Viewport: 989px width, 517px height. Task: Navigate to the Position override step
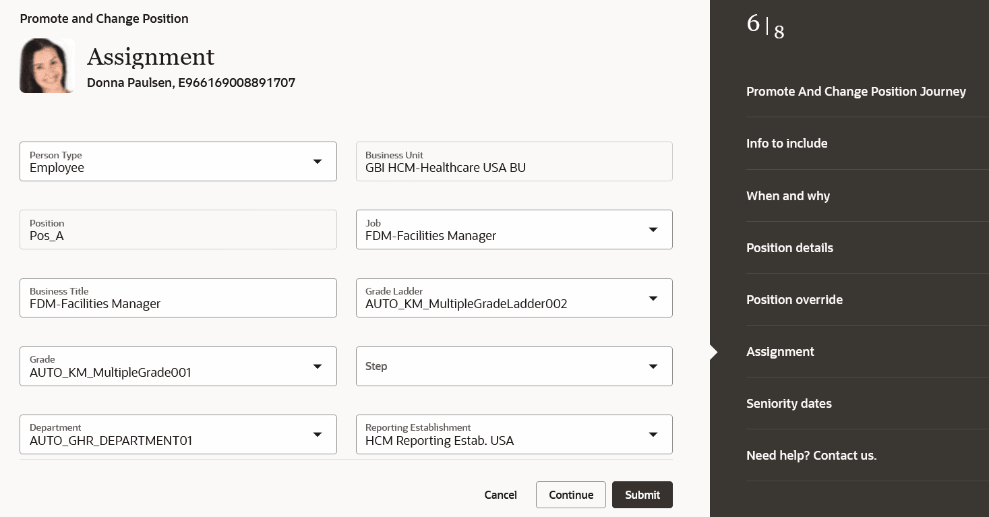click(x=794, y=300)
